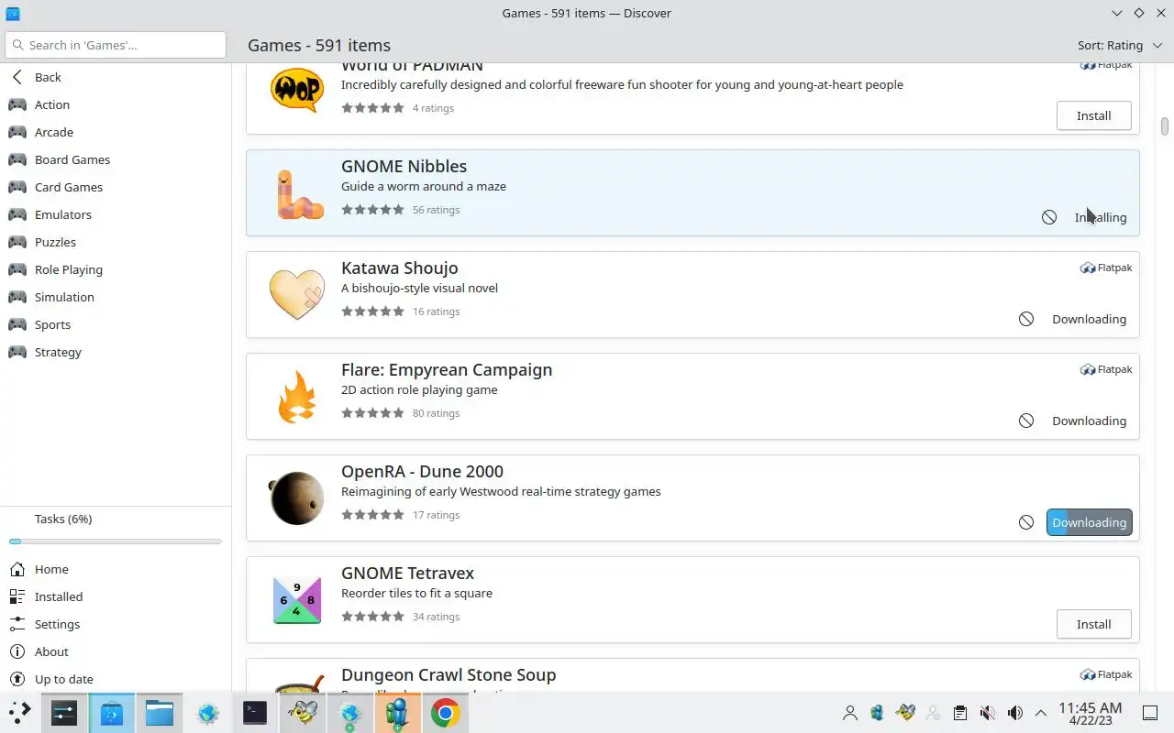Go Back in the sidebar

(116, 77)
